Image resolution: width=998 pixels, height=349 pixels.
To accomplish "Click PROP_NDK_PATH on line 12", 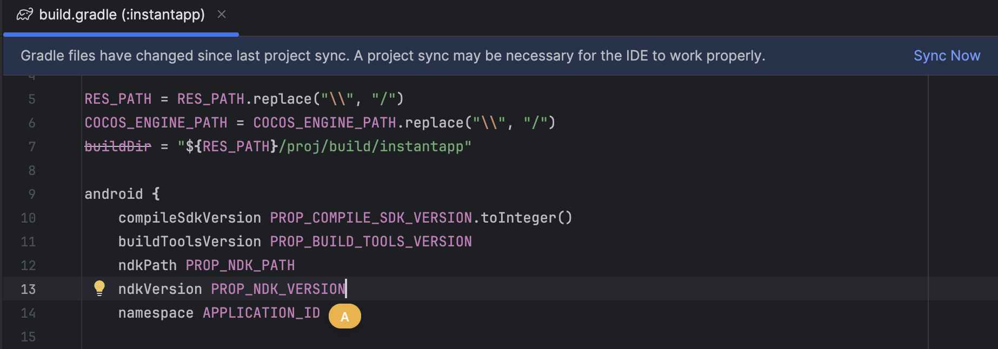I will [x=240, y=265].
